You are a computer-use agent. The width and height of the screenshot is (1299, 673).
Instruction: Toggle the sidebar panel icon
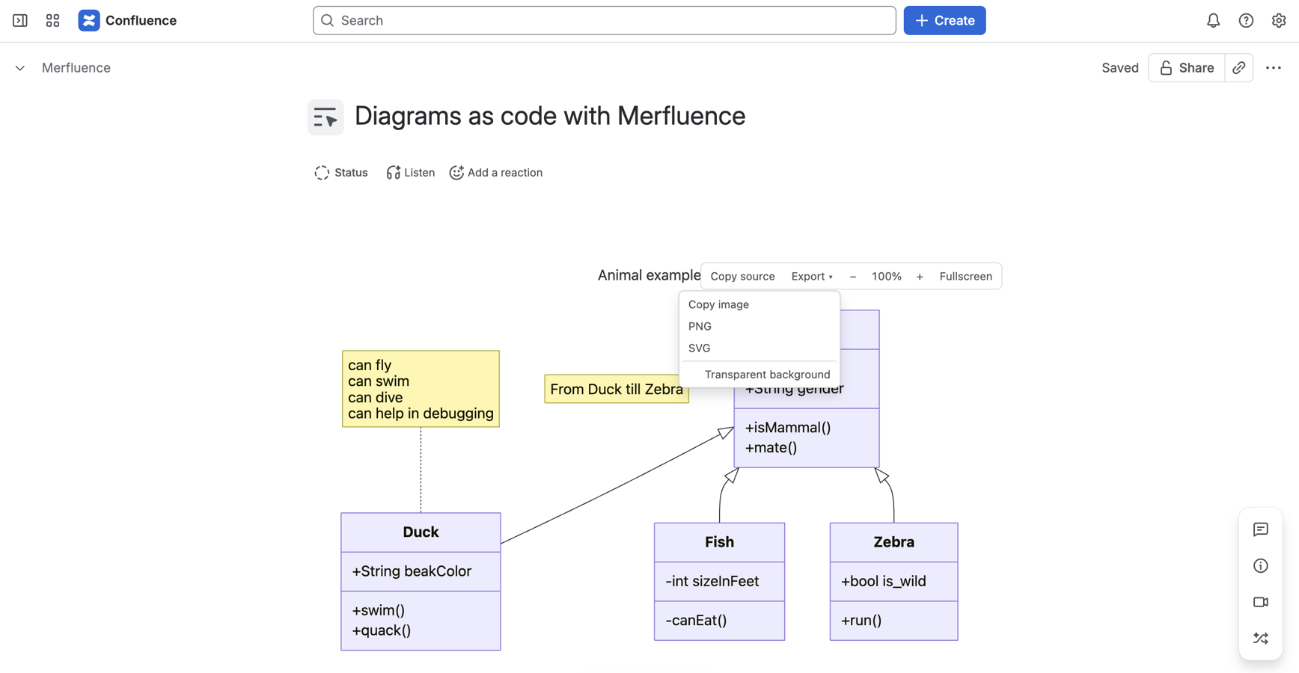click(20, 20)
